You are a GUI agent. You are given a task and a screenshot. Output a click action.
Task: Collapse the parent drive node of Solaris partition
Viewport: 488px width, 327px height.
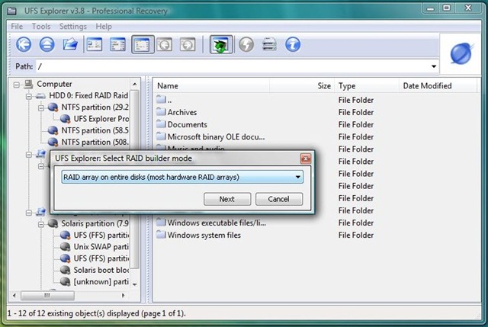pos(29,213)
